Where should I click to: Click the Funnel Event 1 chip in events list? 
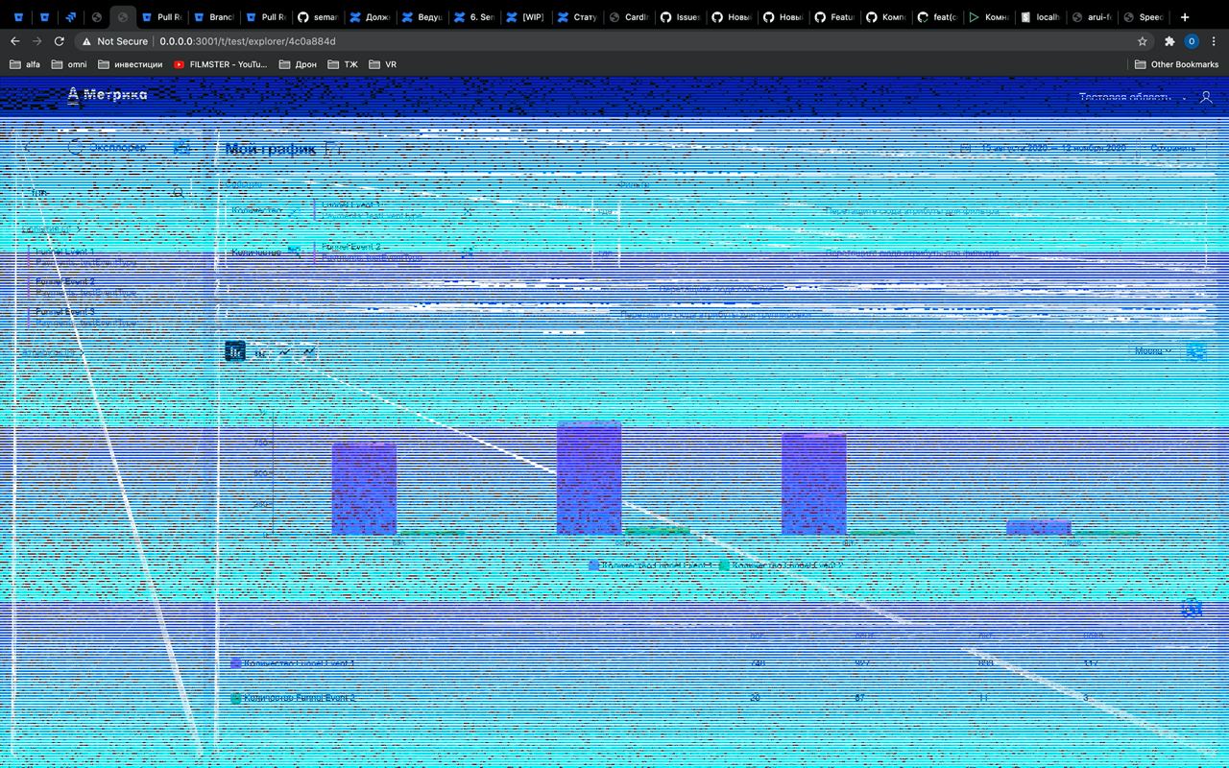(370, 210)
